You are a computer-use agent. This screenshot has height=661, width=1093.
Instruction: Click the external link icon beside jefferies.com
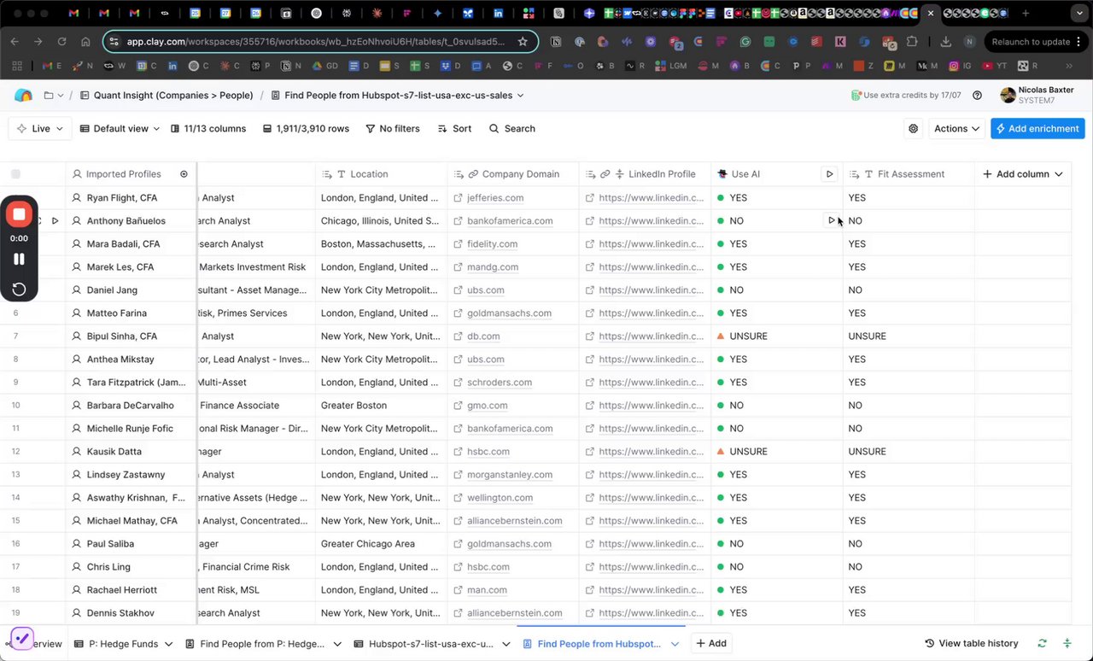click(x=458, y=198)
